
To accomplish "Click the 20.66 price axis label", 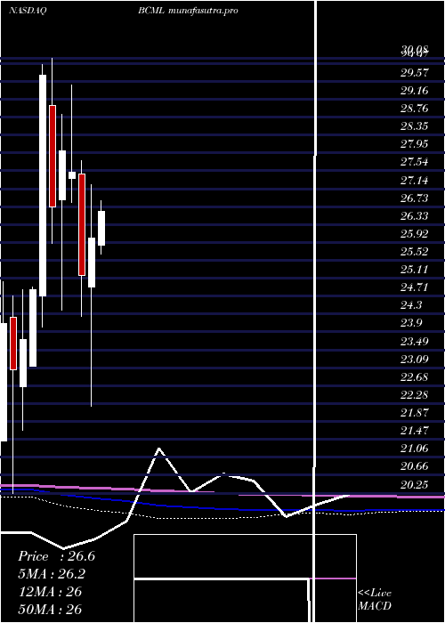I will pos(415,466).
